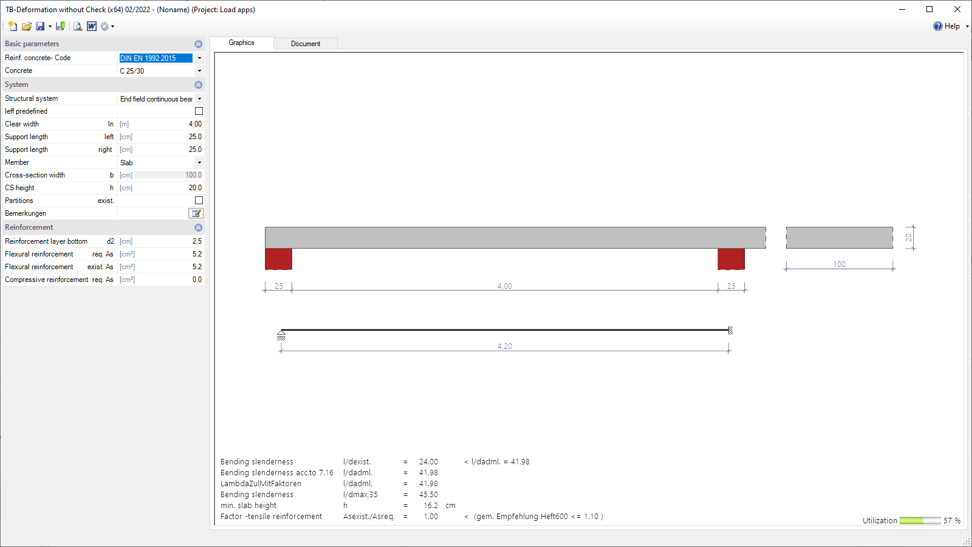The image size is (972, 547).
Task: Open the Member type dropdown
Action: tap(199, 162)
